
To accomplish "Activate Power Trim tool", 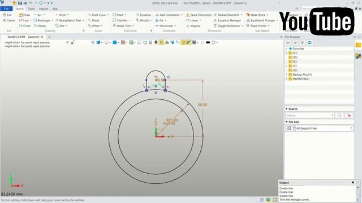I will (122, 26).
